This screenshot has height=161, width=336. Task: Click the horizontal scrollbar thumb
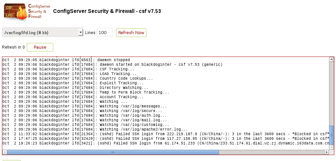(x=113, y=152)
